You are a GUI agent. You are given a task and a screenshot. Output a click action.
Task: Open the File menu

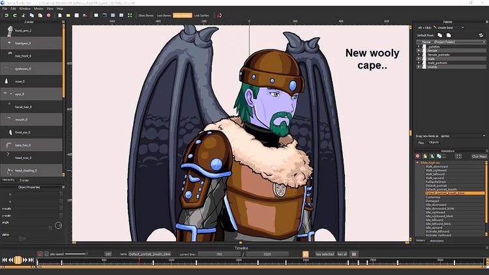pyautogui.click(x=5, y=8)
